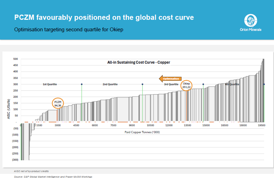Click the 500 value on the vertical axis
274x178 pixels.
tap(16, 59)
